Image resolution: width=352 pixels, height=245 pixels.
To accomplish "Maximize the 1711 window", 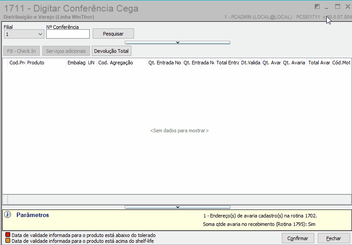I will point(337,7).
